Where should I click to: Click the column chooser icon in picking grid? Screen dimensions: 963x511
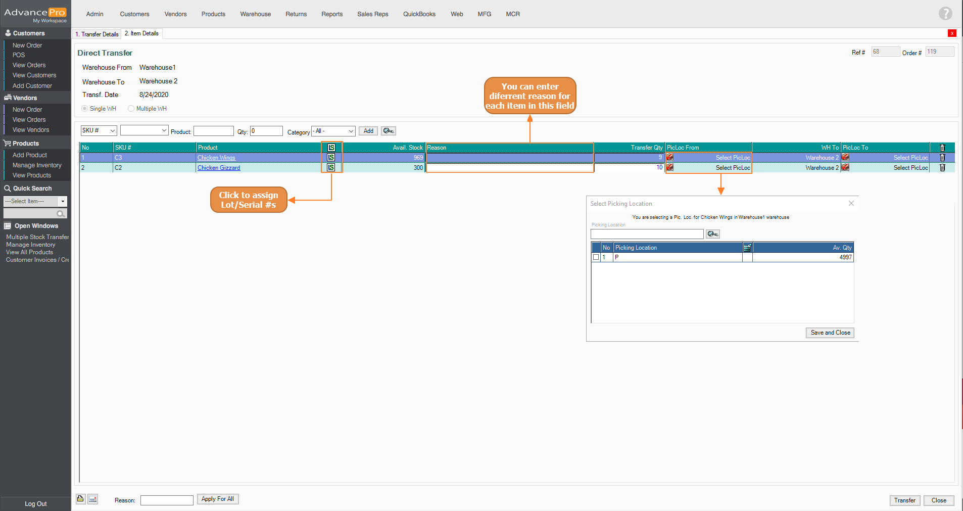747,248
